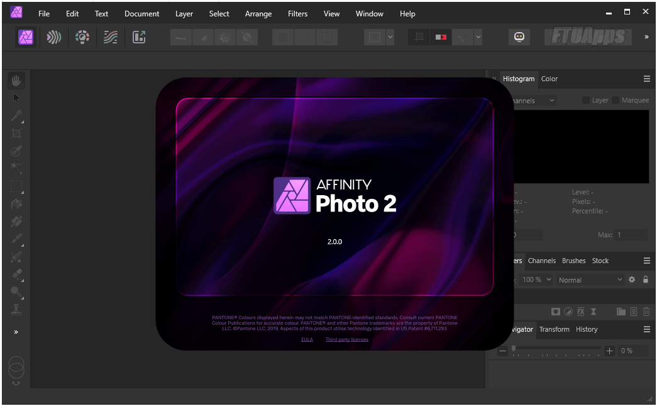Select the Gradient tool

pyautogui.click(x=16, y=221)
